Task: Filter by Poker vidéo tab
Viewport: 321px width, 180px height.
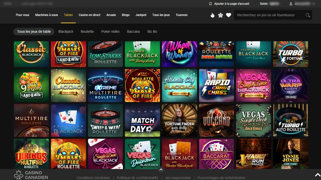Action: [110, 31]
